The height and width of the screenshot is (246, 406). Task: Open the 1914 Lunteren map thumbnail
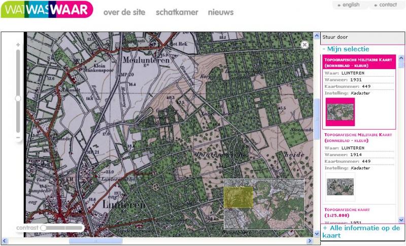[x=340, y=187]
